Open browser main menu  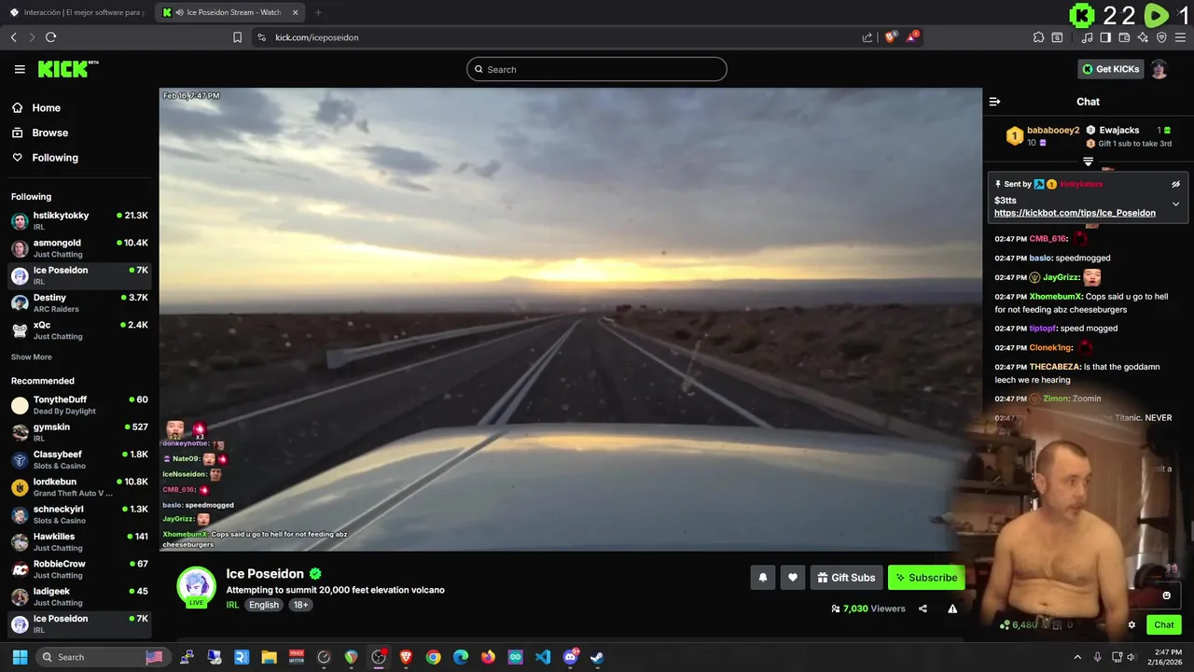tap(1180, 37)
